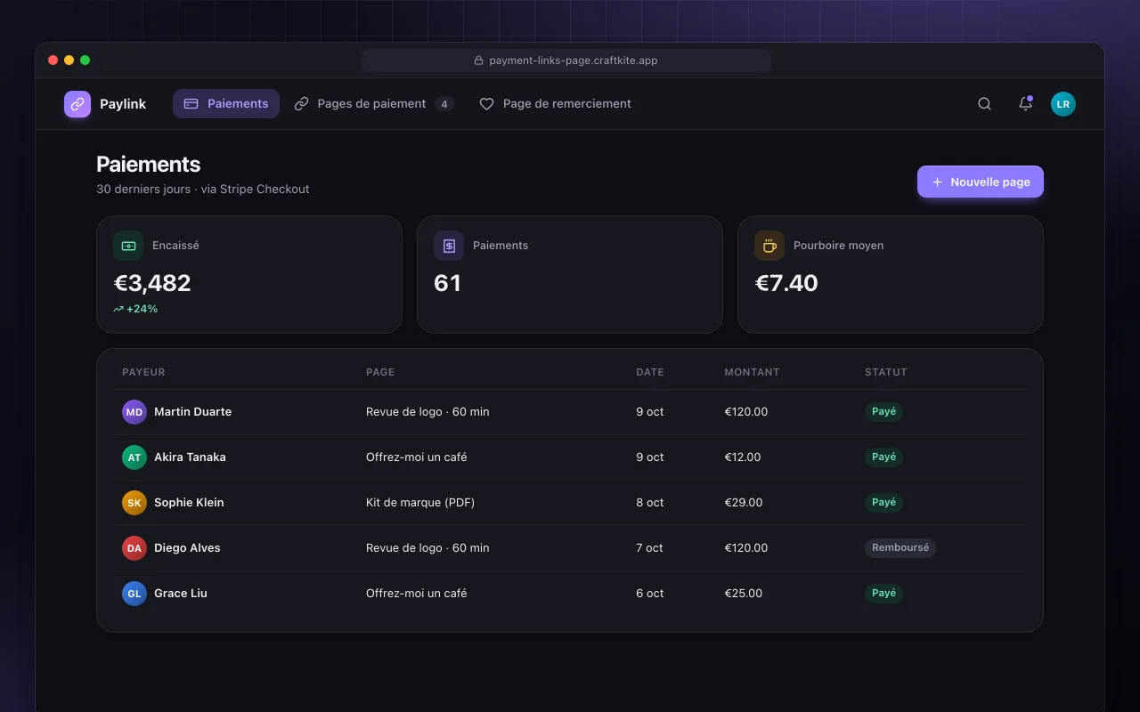Select Akira Tanaka's Payé status badge
The height and width of the screenshot is (712, 1140).
pos(883,457)
